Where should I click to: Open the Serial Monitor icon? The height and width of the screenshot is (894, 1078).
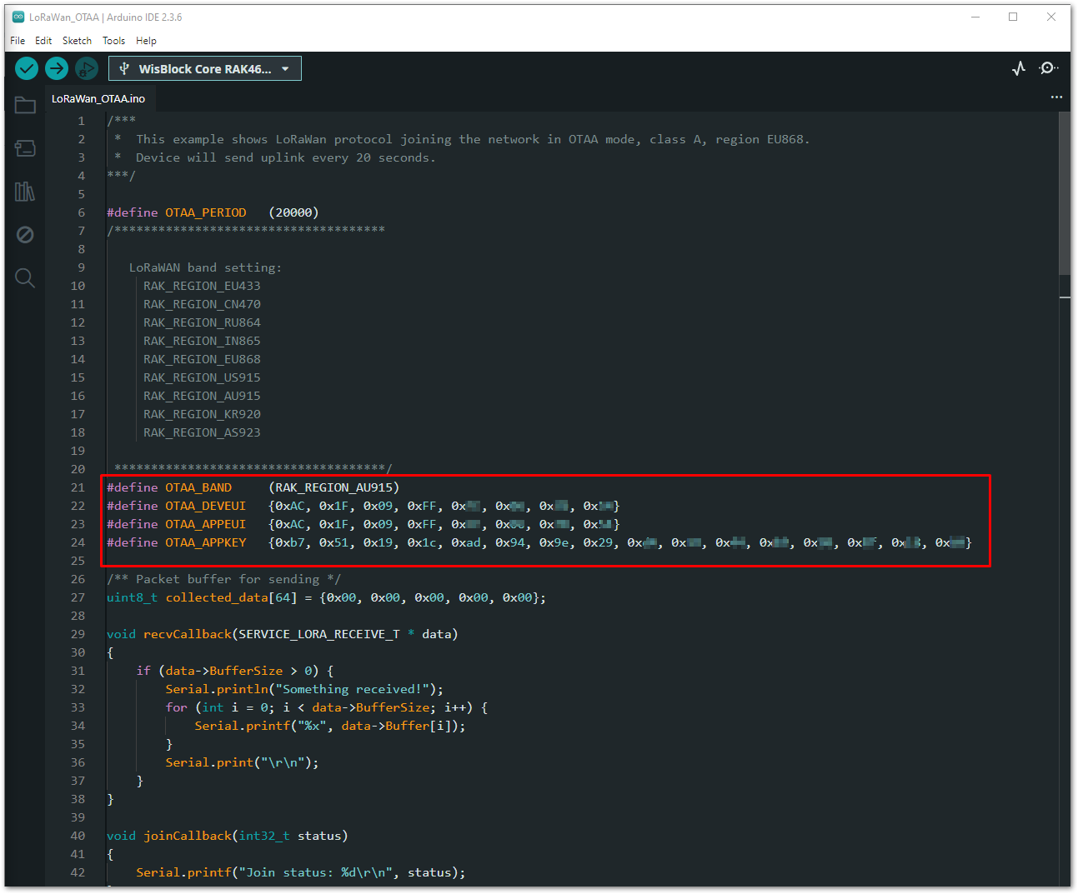tap(1049, 68)
